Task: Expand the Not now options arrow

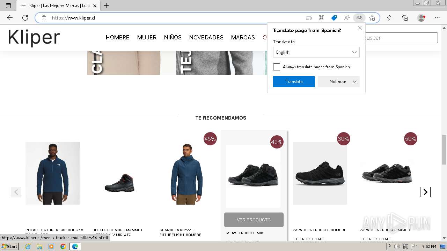Action: pyautogui.click(x=355, y=82)
